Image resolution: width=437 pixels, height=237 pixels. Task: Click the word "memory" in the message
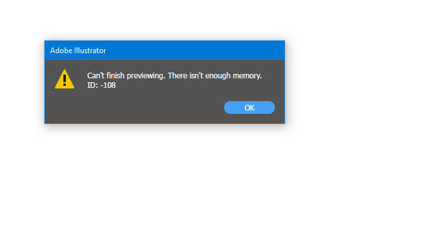[247, 76]
